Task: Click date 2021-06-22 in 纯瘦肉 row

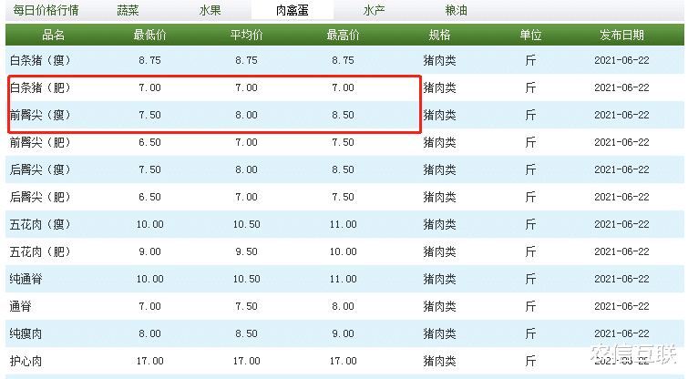Action: [x=621, y=333]
